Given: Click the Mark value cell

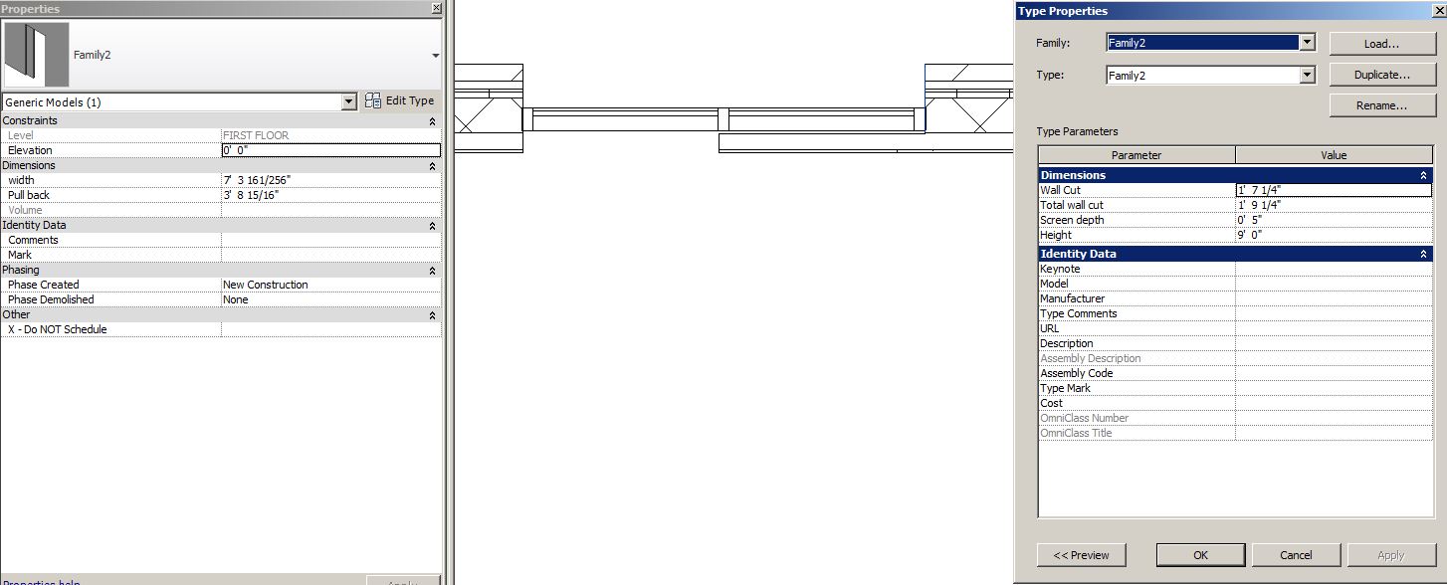Looking at the screenshot, I should pos(330,255).
